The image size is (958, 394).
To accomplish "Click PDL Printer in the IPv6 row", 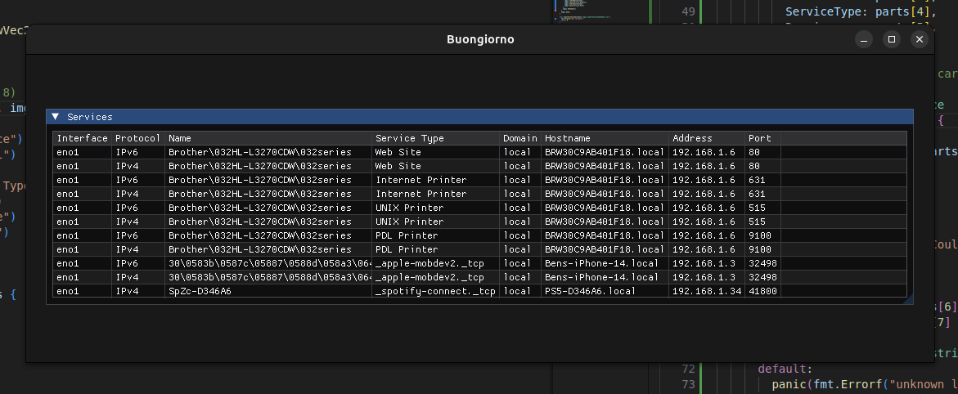I will coord(407,235).
